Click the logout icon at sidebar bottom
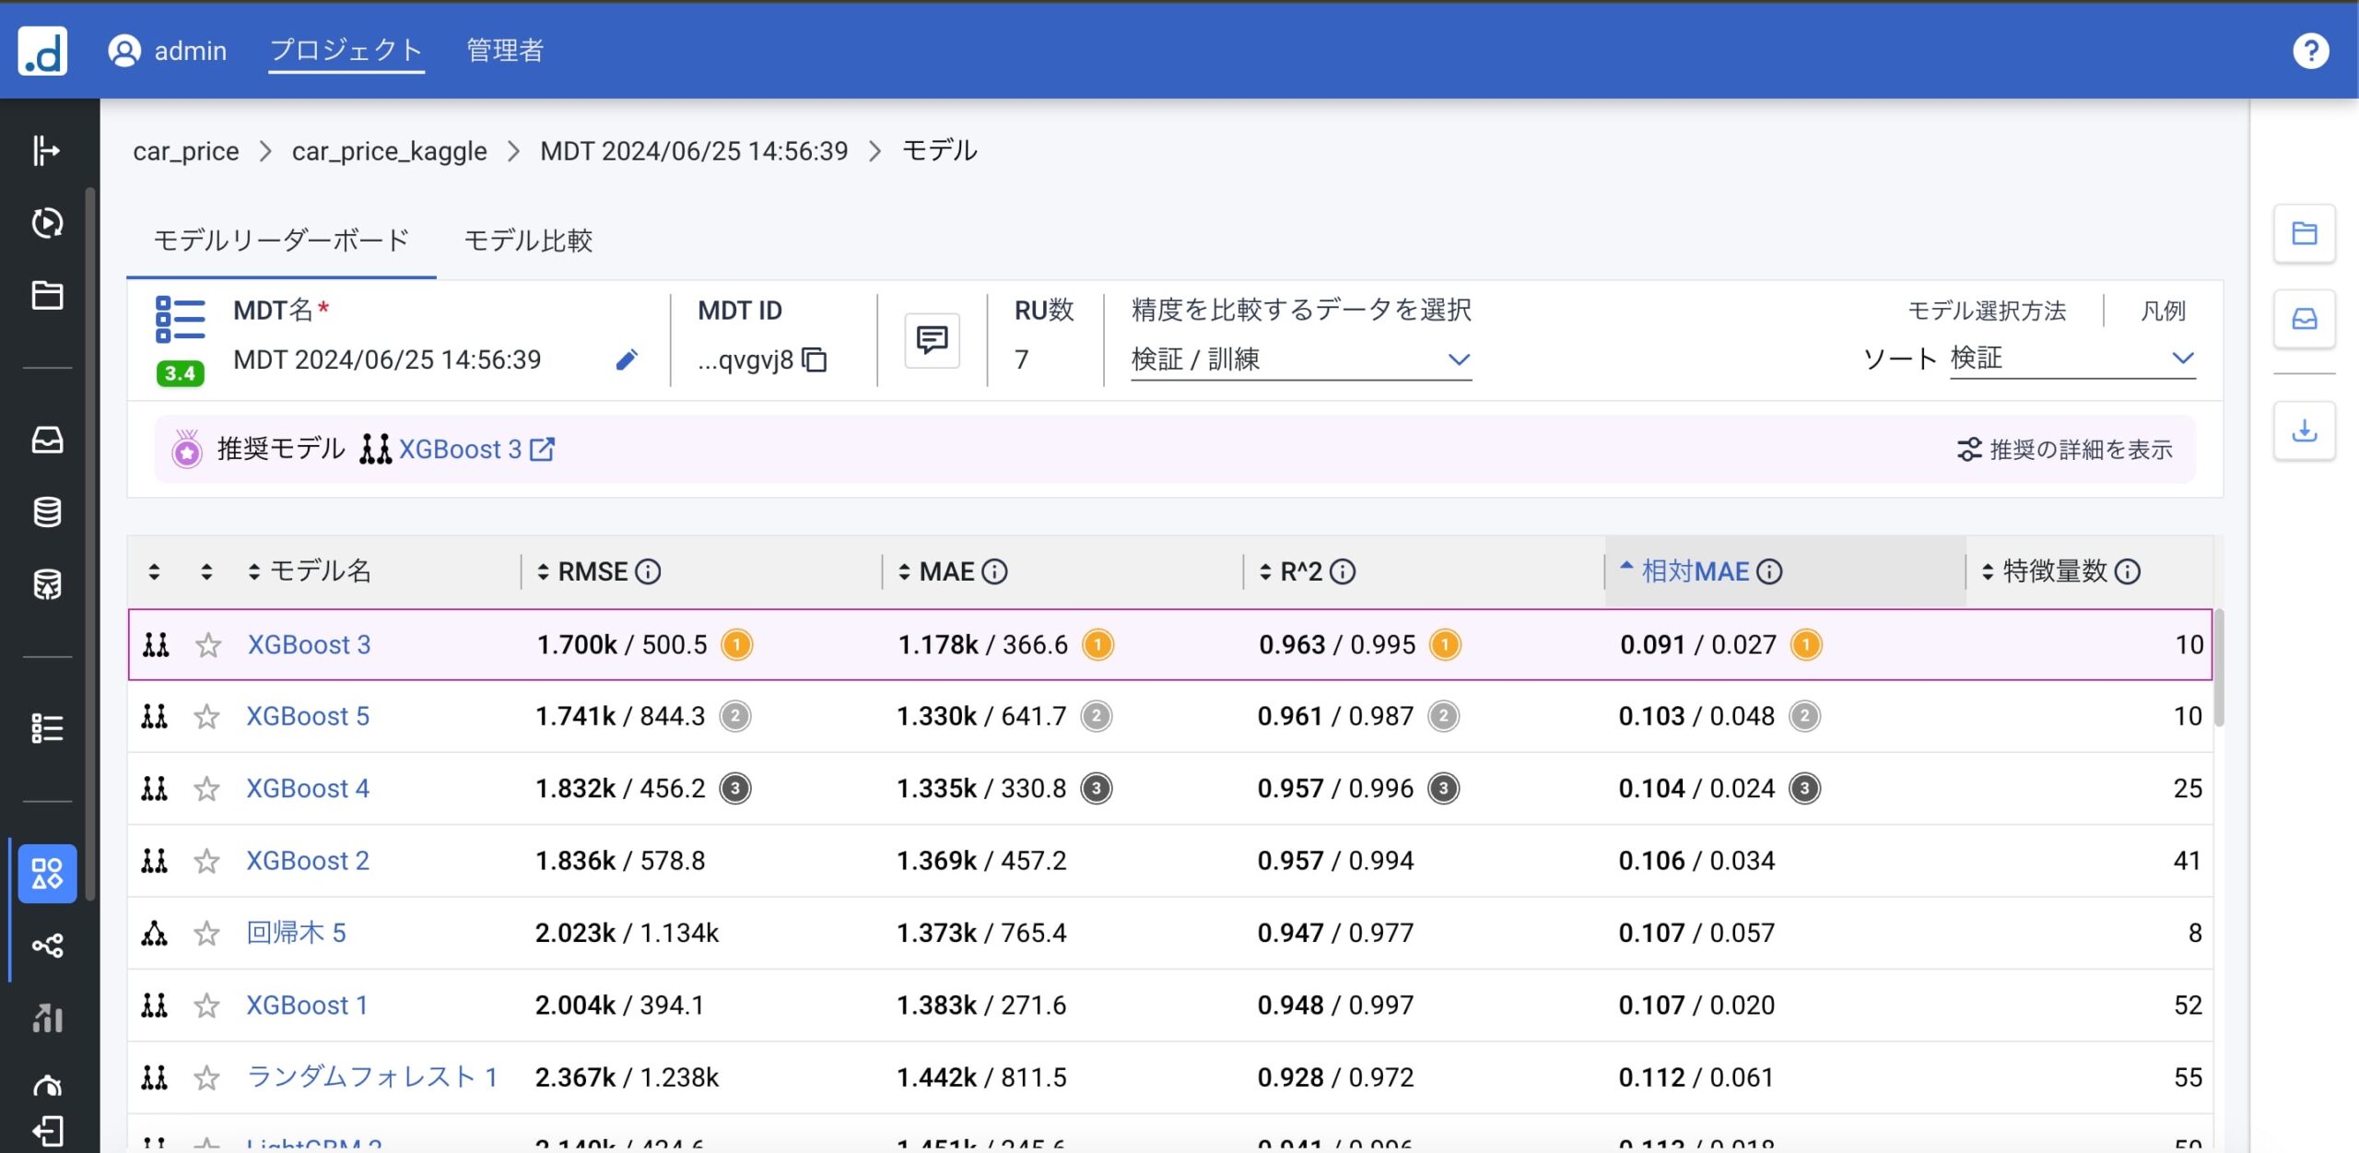The image size is (2359, 1153). click(x=47, y=1130)
